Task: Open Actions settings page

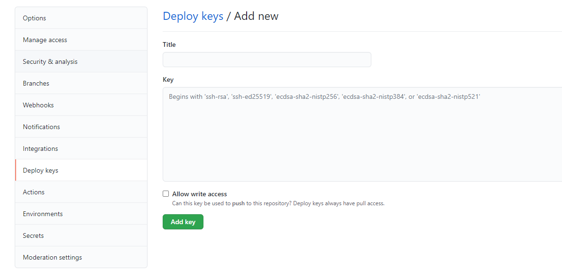Action: point(34,192)
